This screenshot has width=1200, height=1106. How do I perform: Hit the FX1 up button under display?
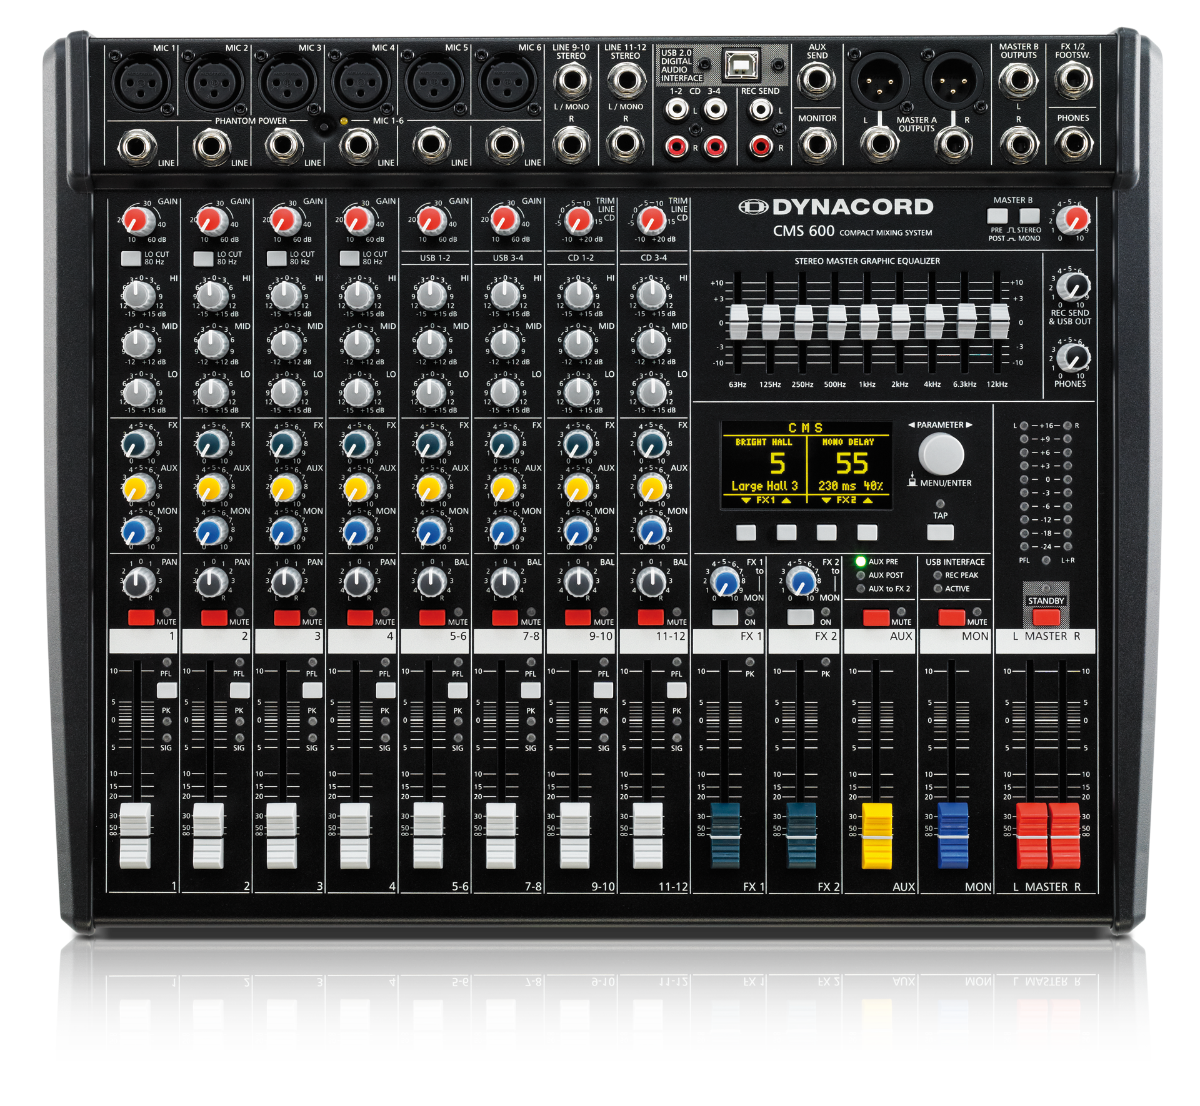pyautogui.click(x=786, y=532)
